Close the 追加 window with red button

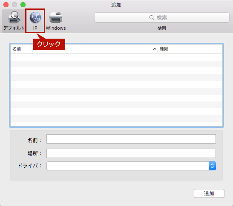pos(6,5)
